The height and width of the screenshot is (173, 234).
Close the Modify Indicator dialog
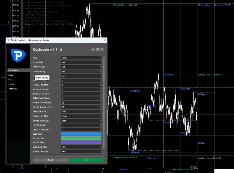point(105,40)
